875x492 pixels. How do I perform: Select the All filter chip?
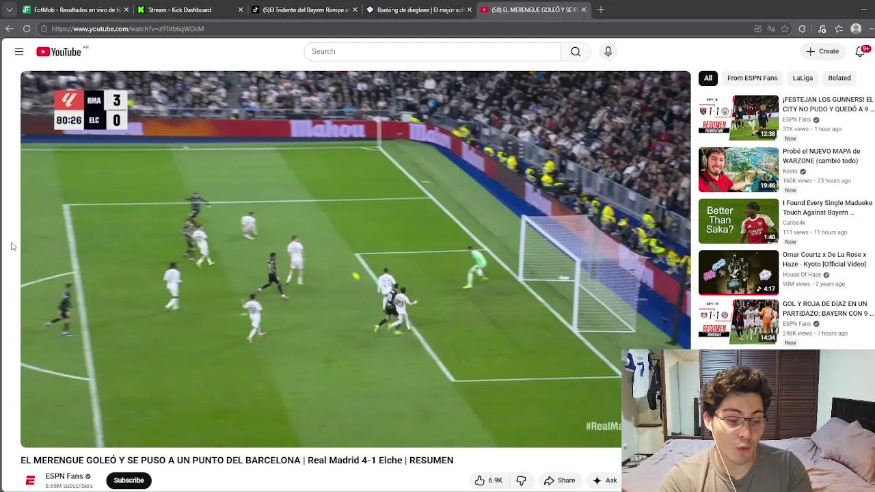(708, 78)
